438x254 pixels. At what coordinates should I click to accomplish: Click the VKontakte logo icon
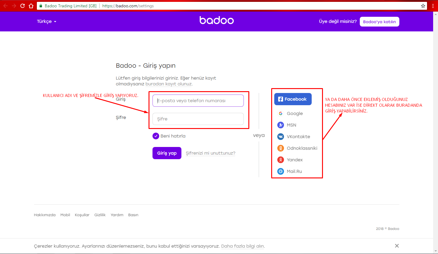280,137
